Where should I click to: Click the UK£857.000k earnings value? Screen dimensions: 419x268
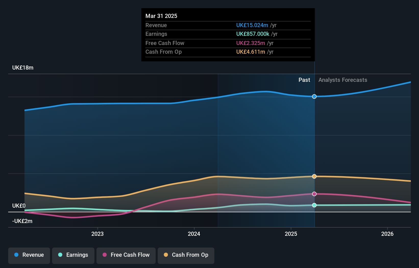click(253, 34)
